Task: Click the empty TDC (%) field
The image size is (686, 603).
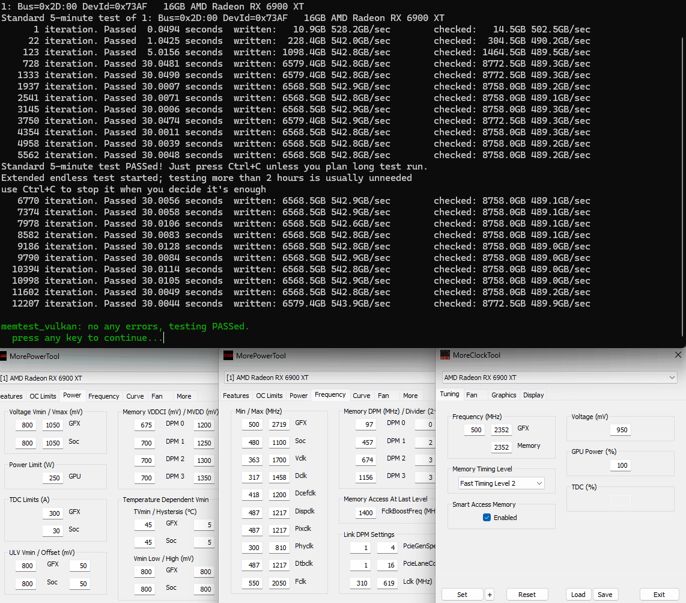Action: (621, 500)
